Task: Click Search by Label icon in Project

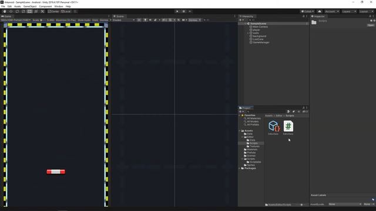Action: coord(294,112)
